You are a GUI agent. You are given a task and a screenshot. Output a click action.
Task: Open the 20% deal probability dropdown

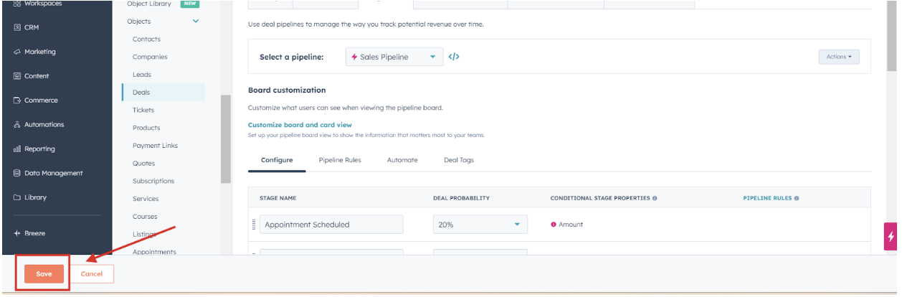coord(480,225)
